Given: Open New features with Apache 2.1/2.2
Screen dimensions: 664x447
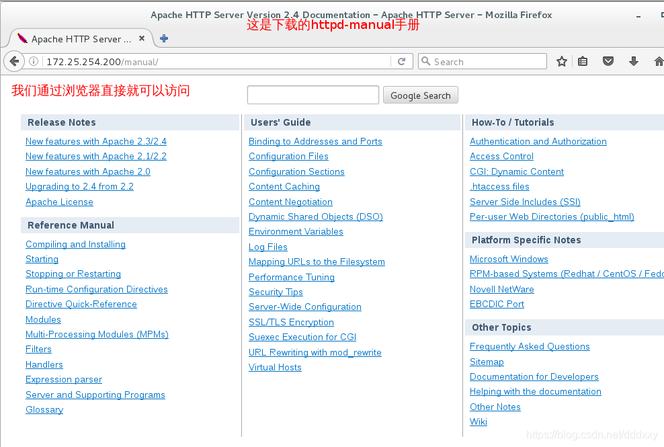Looking at the screenshot, I should (x=96, y=157).
